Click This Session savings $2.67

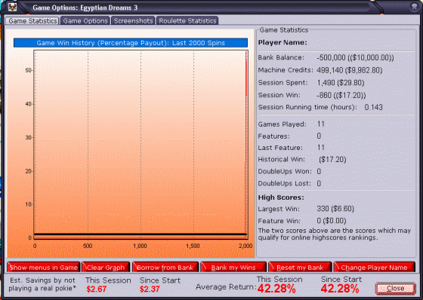(x=97, y=289)
